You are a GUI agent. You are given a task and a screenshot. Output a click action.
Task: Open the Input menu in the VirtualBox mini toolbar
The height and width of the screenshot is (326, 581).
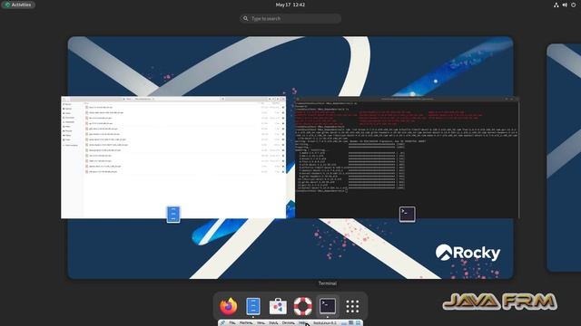point(273,323)
